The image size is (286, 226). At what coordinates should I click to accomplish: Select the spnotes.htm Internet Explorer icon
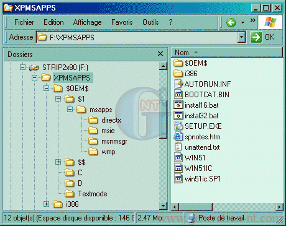pyautogui.click(x=178, y=137)
